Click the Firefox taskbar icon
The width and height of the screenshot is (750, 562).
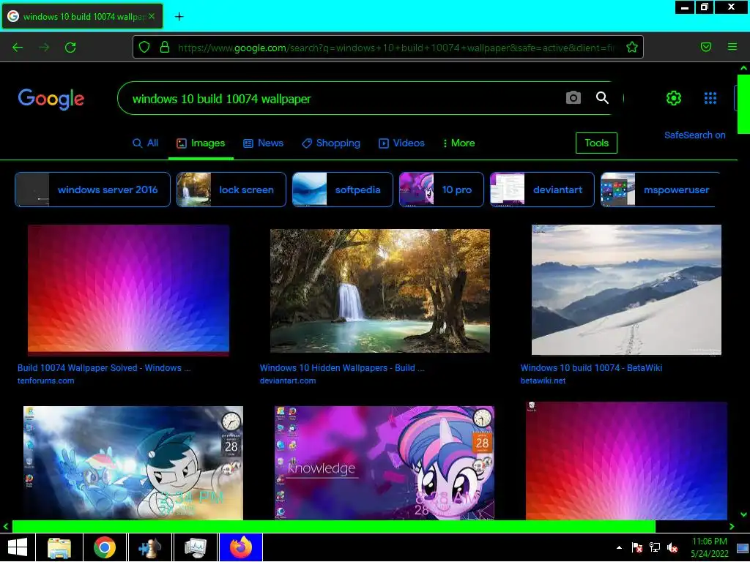(241, 547)
